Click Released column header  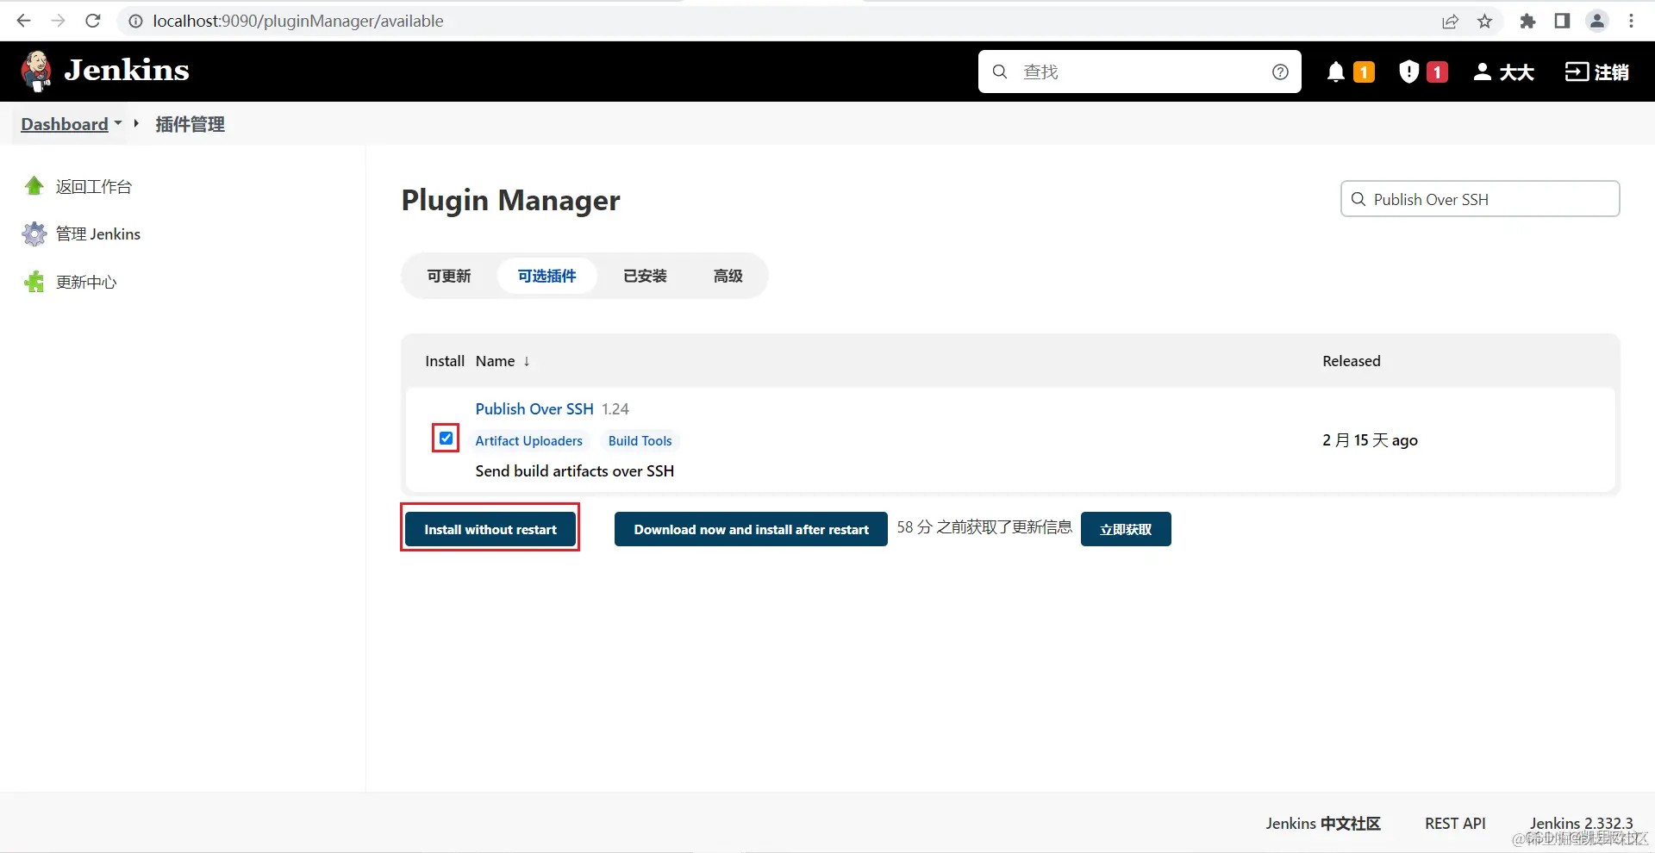(1351, 361)
